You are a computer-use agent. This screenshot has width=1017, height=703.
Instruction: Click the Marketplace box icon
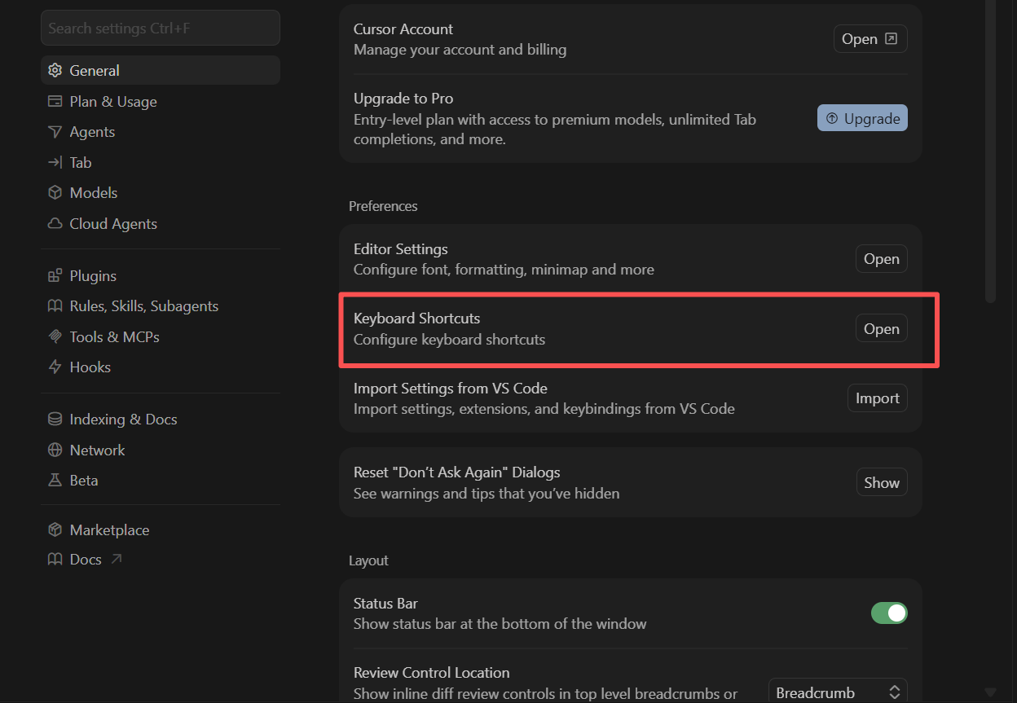click(x=55, y=529)
